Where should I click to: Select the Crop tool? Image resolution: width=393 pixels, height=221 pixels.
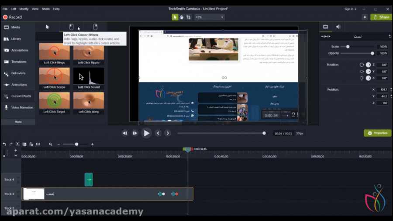coord(188,17)
